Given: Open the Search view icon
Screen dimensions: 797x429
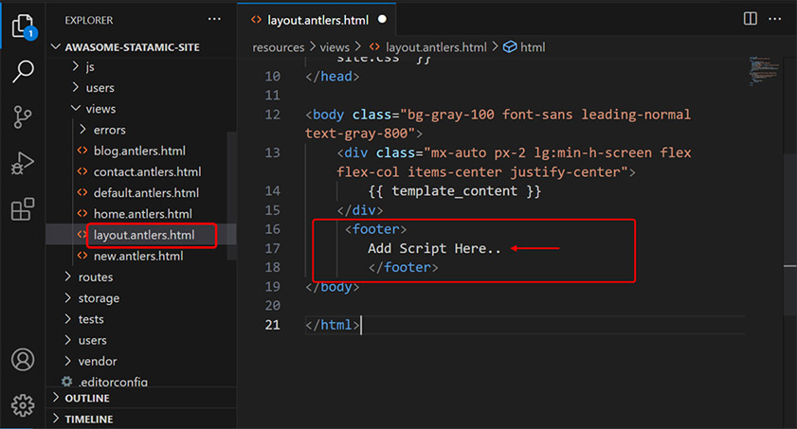Looking at the screenshot, I should tap(23, 71).
